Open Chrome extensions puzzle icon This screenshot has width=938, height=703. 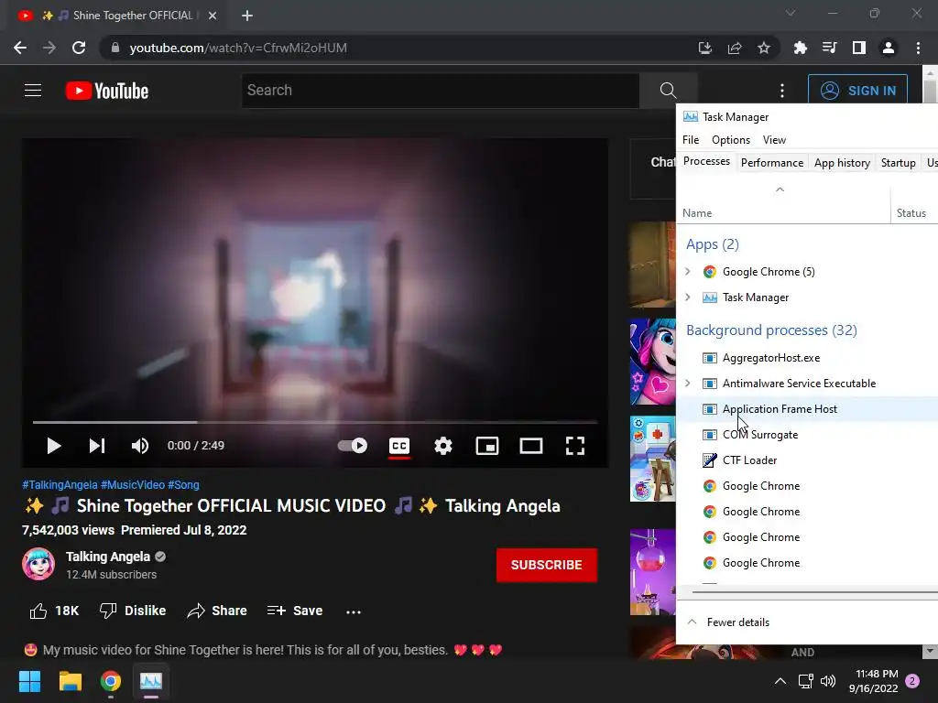coord(801,48)
